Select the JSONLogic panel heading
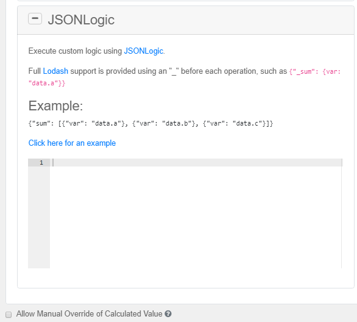Screen dimensions: 357x322 tap(81, 20)
